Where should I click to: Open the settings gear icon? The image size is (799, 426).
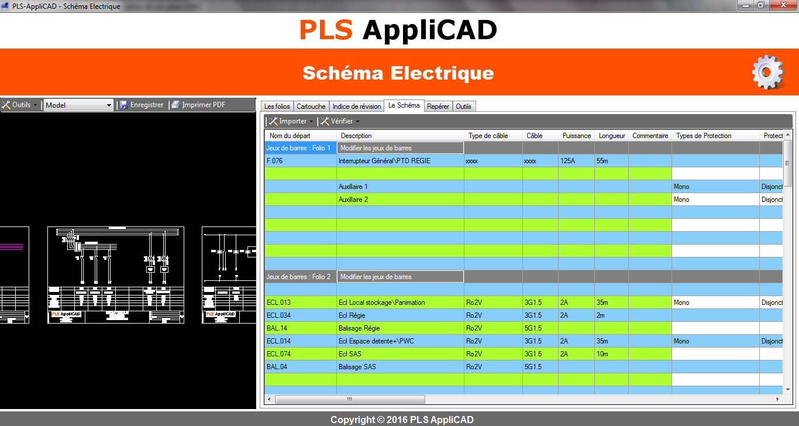click(x=767, y=73)
